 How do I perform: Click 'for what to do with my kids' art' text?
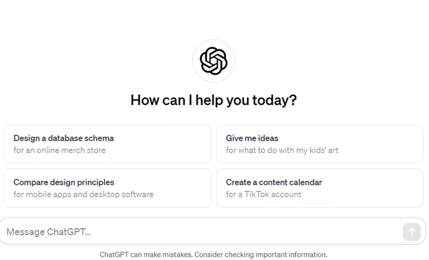coord(282,150)
